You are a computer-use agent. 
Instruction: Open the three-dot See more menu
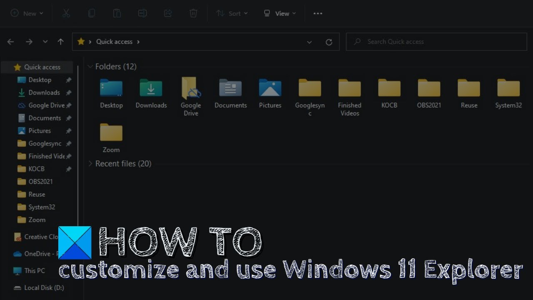click(x=318, y=13)
